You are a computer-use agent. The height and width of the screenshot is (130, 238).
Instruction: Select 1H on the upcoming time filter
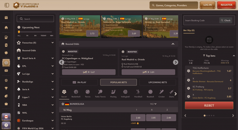pos(27,36)
